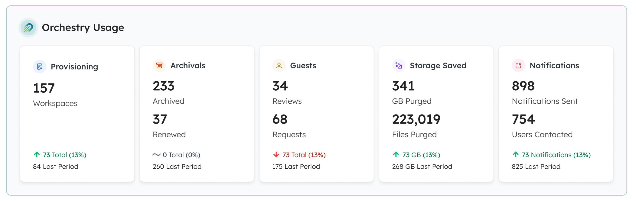The width and height of the screenshot is (636, 201).
Task: Click the Archived label
Action: pos(168,101)
